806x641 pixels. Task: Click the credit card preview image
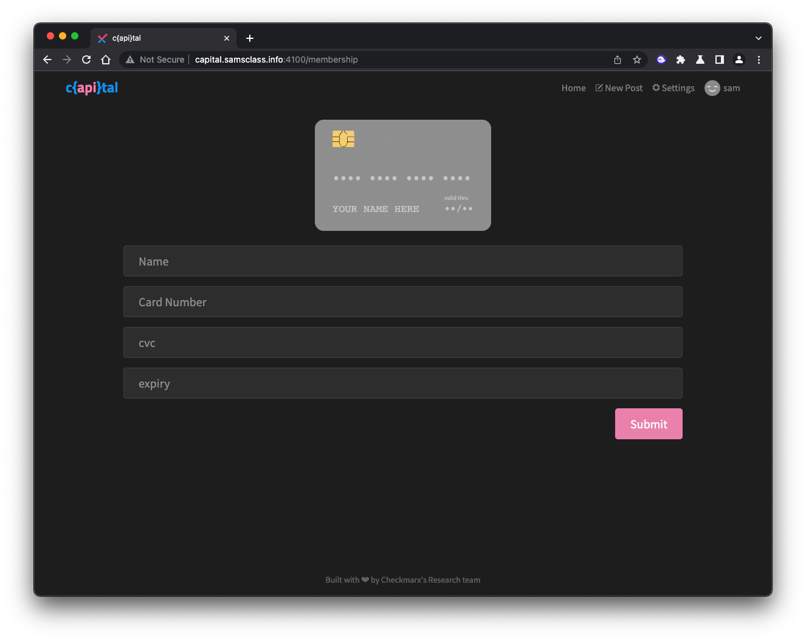coord(403,175)
